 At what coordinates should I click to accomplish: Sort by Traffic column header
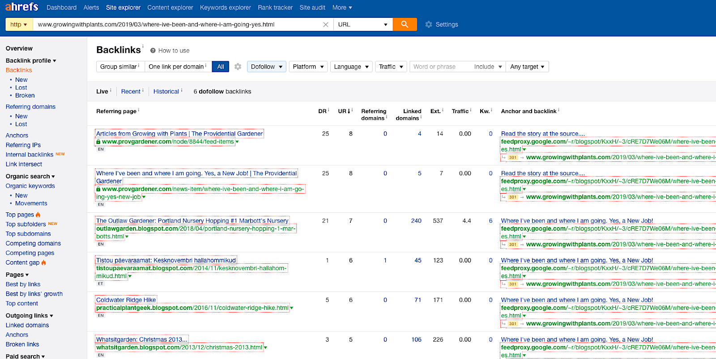coord(460,111)
